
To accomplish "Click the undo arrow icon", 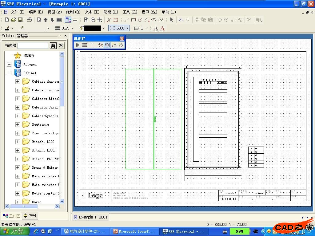I will click(181, 20).
